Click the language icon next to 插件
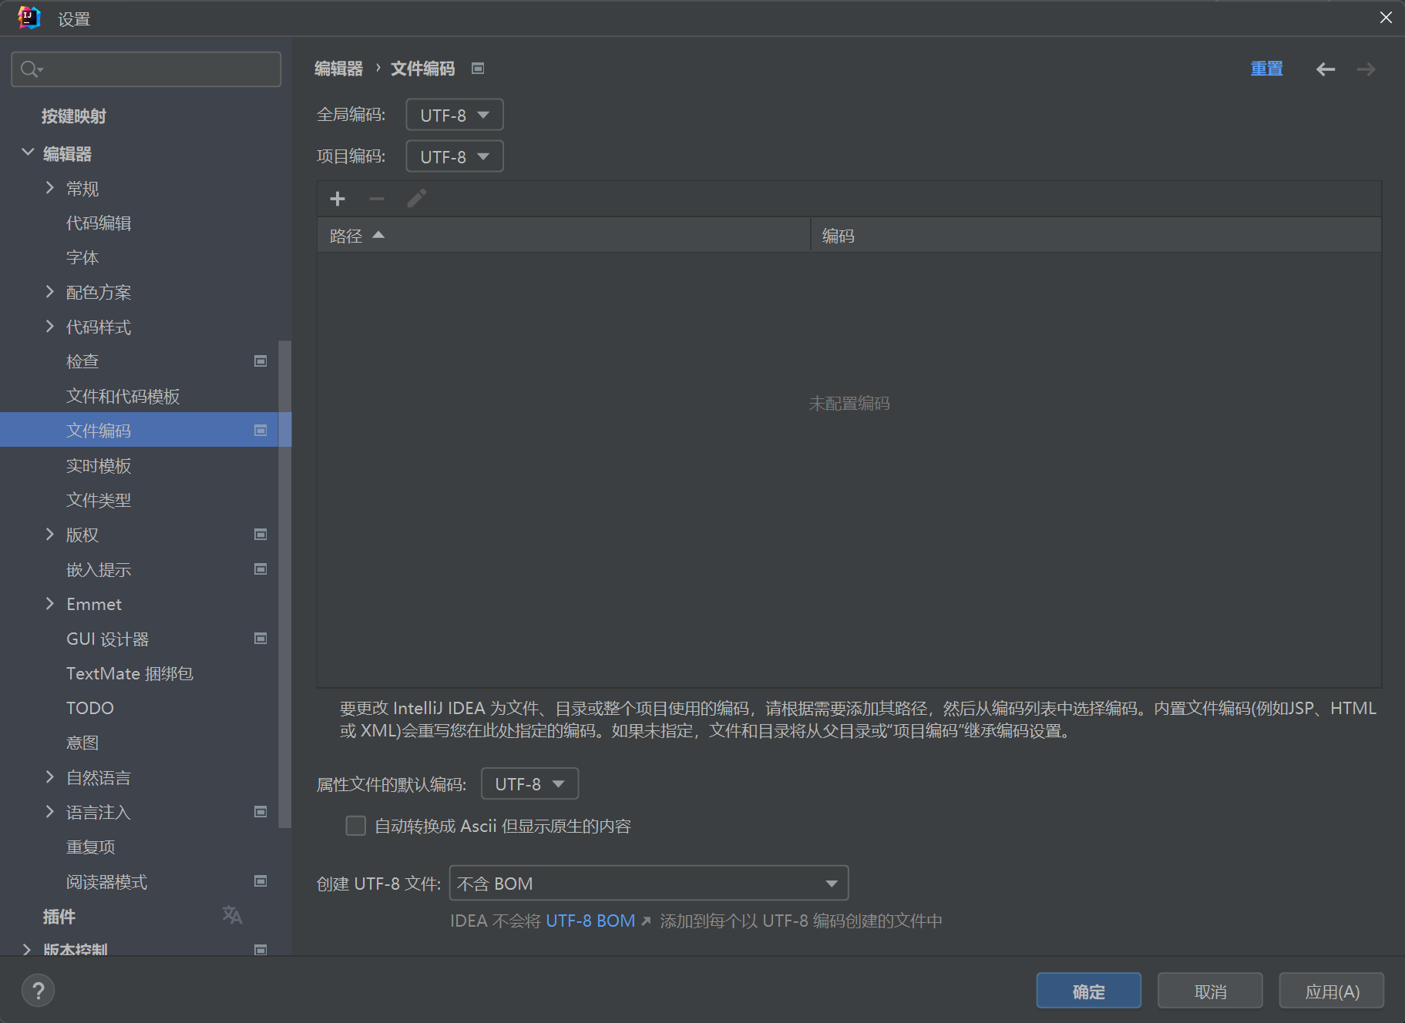The height and width of the screenshot is (1023, 1405). pyautogui.click(x=232, y=915)
